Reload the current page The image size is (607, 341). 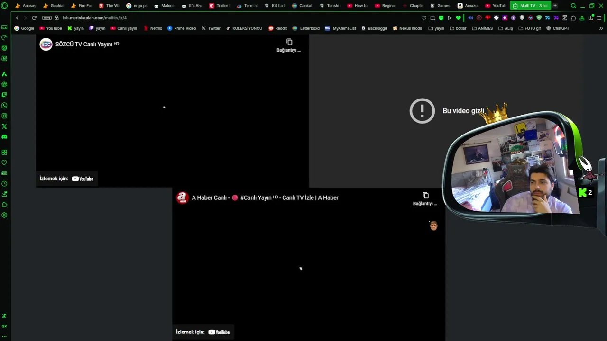[x=34, y=18]
